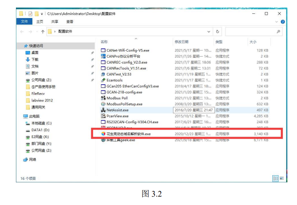Select the CANTest_V2.53 shortcut icon

103,74
